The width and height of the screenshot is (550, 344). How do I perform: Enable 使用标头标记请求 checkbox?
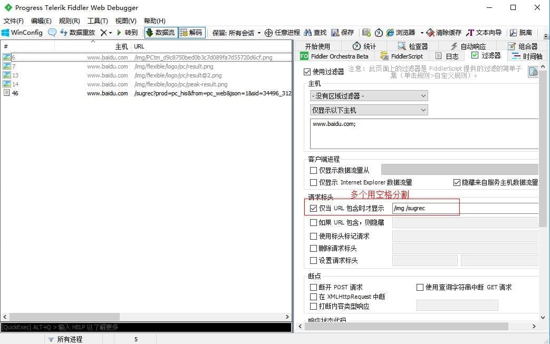point(314,236)
